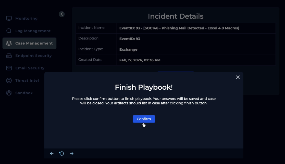Click the Email Security envelope icon

coord(9,68)
